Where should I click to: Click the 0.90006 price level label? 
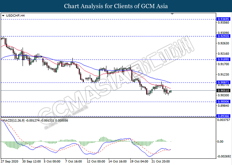[x=223, y=102]
